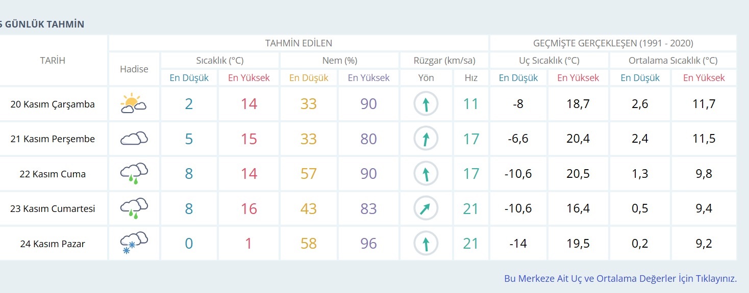Select the 24 Kasım Pazar date cell
749x293 pixels.
(53, 244)
